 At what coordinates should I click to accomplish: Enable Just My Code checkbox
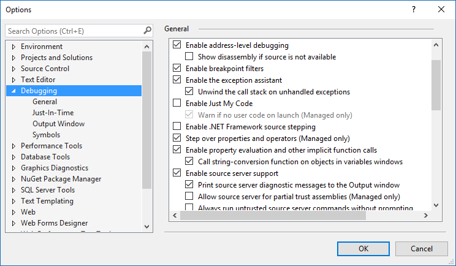coord(178,104)
